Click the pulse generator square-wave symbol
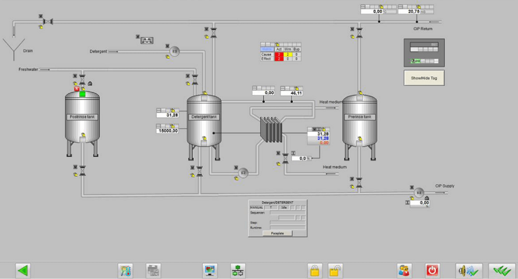 [147, 40]
